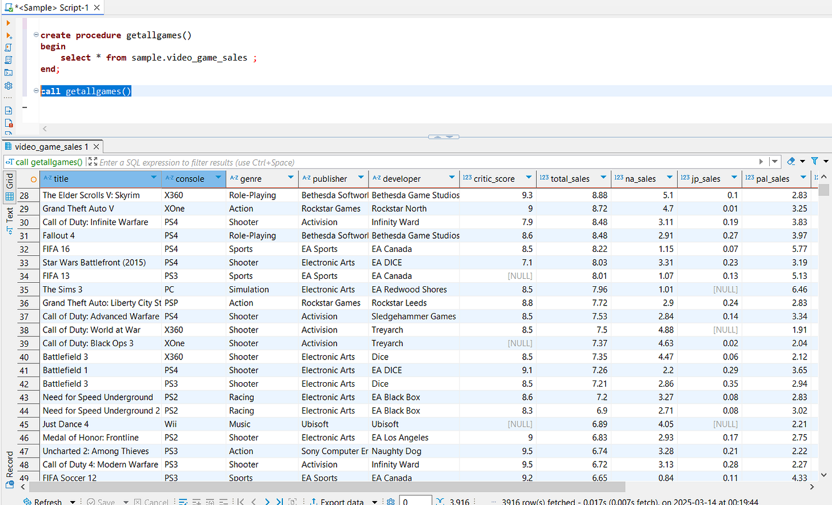Click the editor horizontal scroll left arrow
The height and width of the screenshot is (505, 832).
pos(45,129)
